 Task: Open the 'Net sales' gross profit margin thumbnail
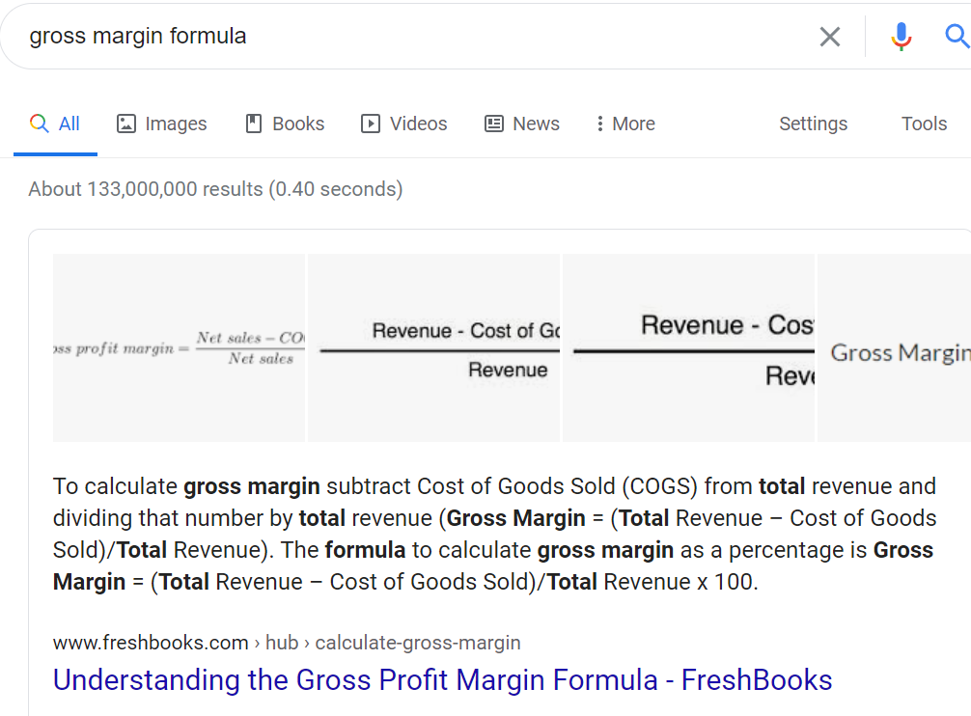(180, 347)
